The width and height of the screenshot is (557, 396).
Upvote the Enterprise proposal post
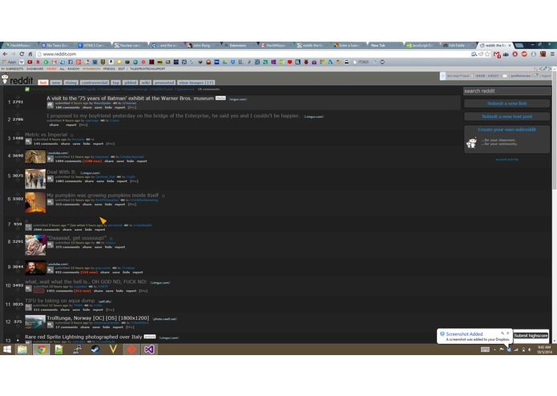18,115
